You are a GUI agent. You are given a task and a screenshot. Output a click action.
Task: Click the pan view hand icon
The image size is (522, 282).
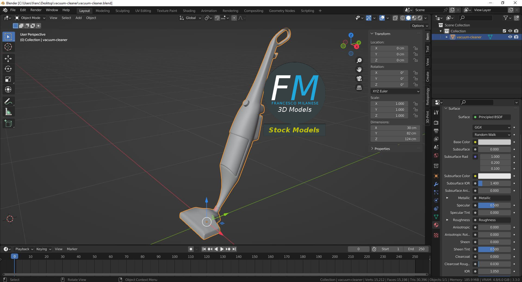[359, 70]
